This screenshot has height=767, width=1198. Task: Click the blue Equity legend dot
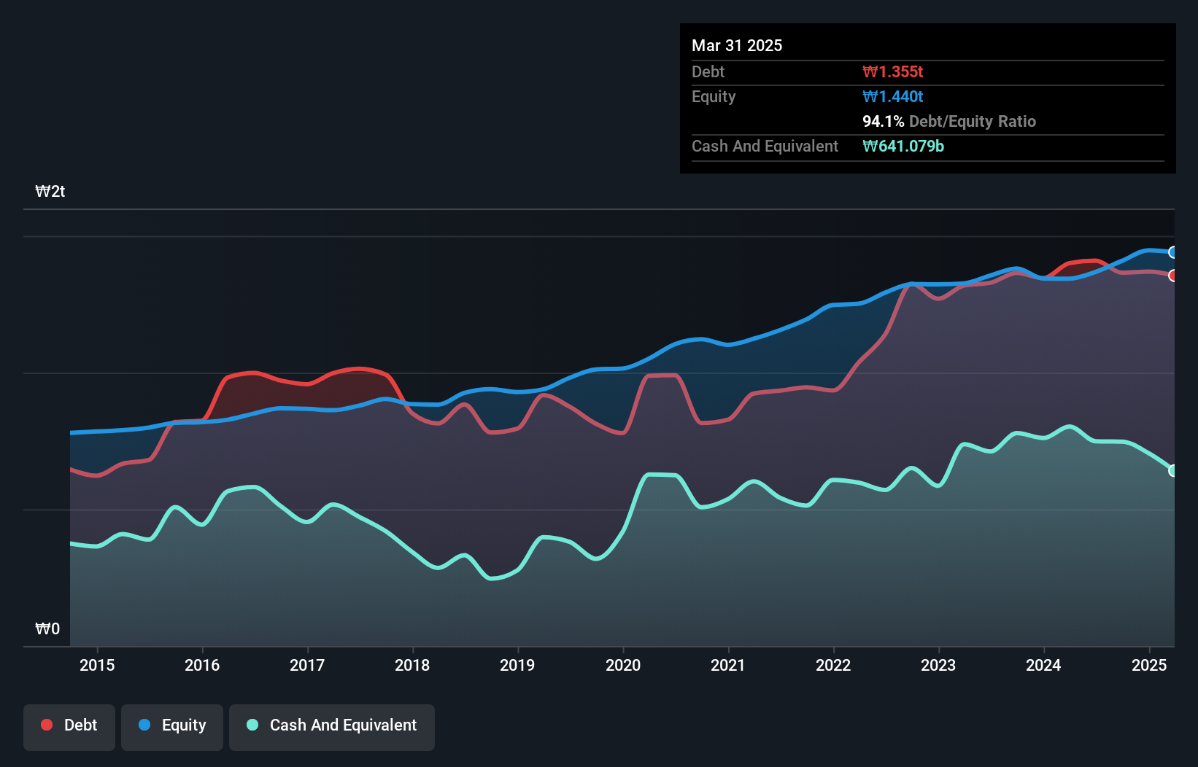pos(144,725)
